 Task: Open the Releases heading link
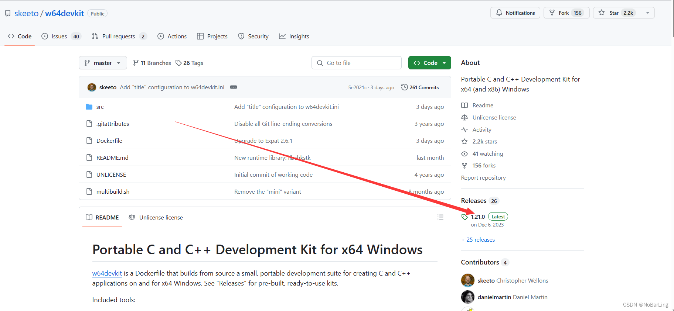point(480,201)
